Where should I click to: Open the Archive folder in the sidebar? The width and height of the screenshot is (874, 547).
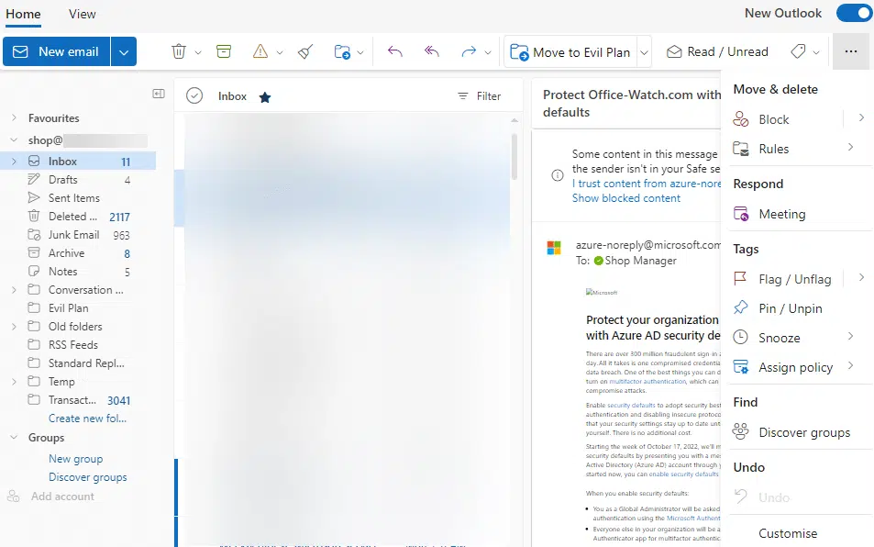point(78,253)
